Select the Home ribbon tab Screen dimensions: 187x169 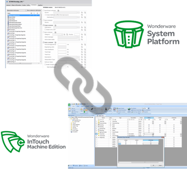pyautogui.click(x=73, y=106)
